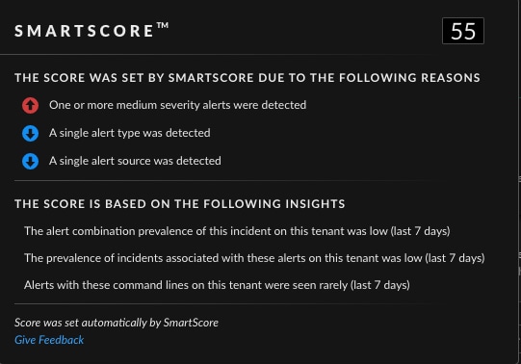This screenshot has width=521, height=364.
Task: Click the SMARTSCORE title heading
Action: click(x=85, y=31)
